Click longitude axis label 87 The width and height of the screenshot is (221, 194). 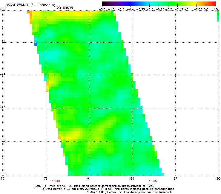[175, 178]
